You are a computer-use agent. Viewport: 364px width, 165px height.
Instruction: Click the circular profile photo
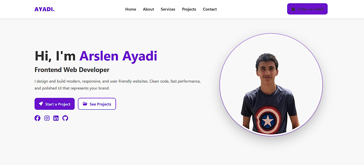271,85
